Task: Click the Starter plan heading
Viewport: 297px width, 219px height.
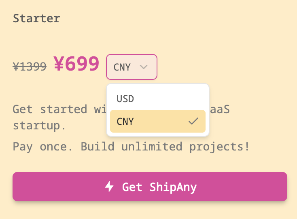Action: (x=36, y=18)
